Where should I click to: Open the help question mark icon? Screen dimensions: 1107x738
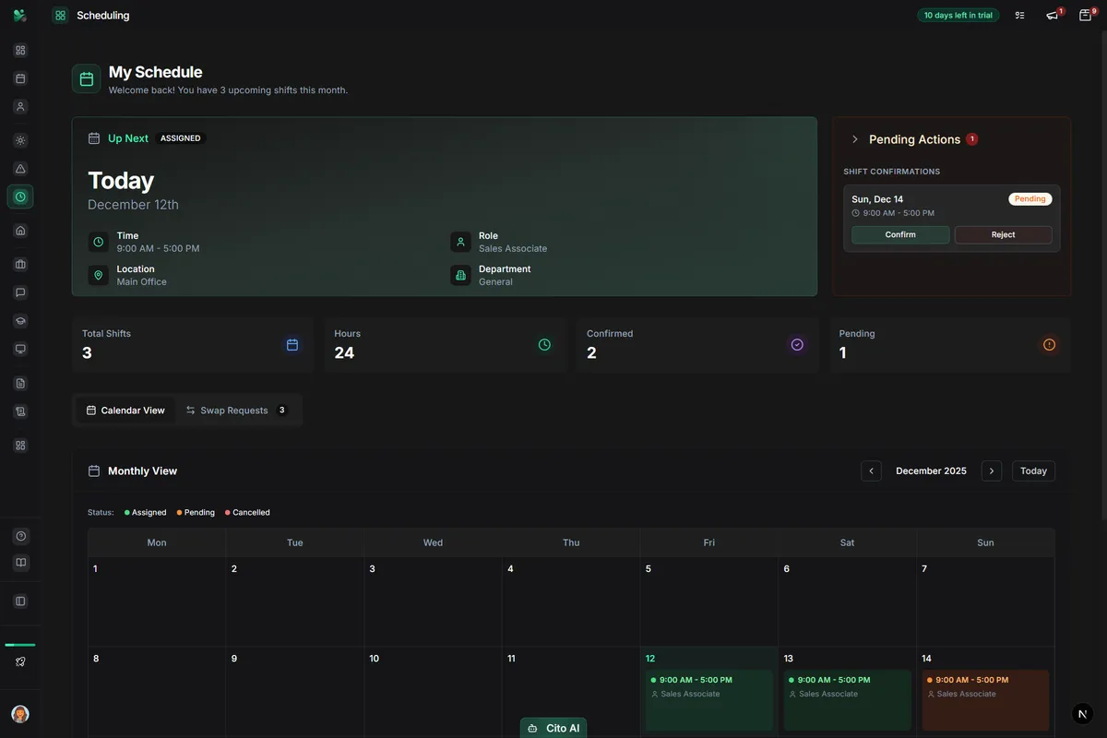20,536
